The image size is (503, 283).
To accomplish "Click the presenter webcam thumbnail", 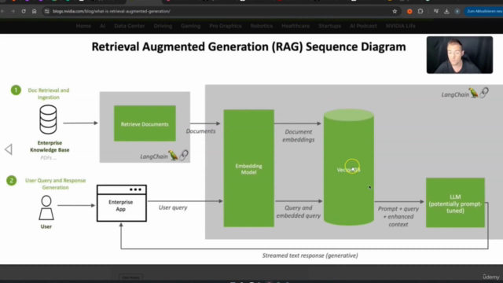I will (459, 55).
